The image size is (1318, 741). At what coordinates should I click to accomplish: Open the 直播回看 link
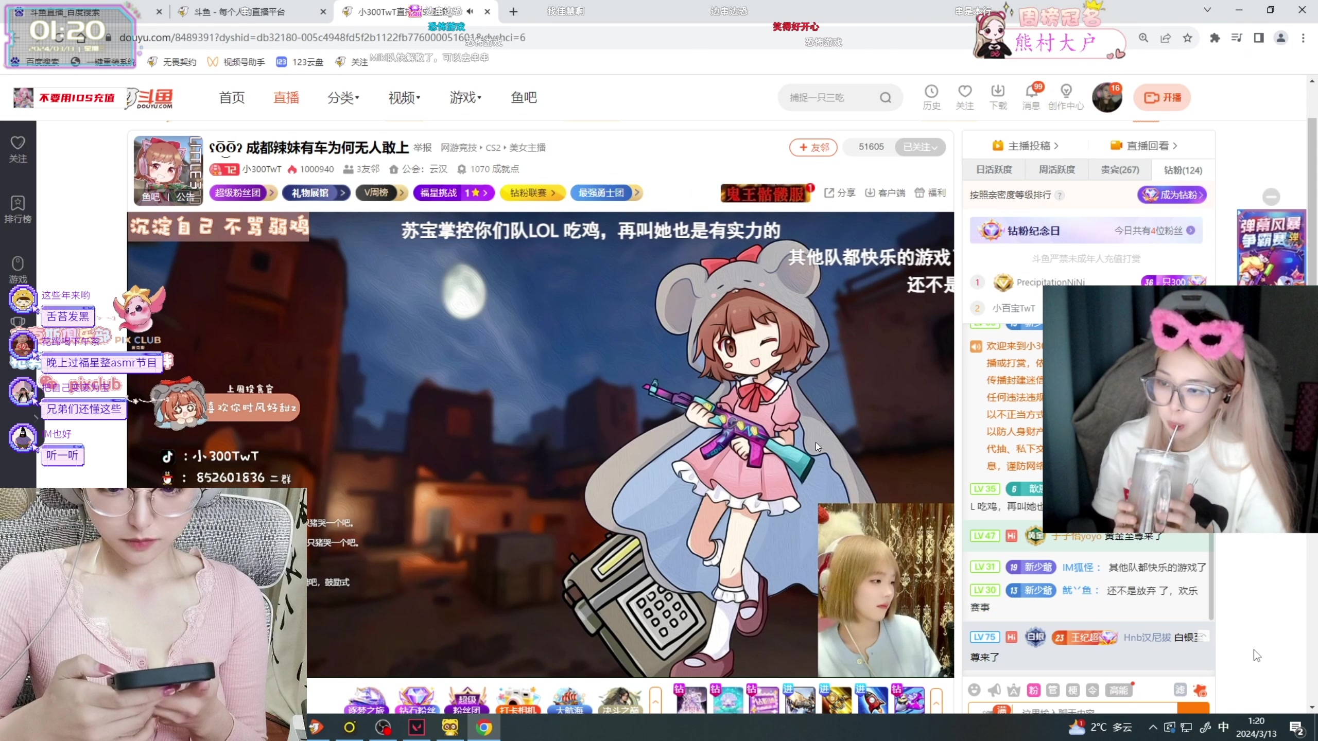[1143, 146]
